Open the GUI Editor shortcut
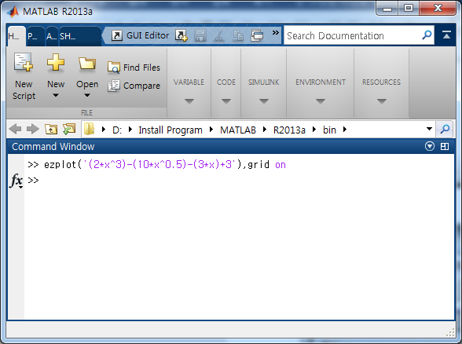The image size is (462, 344). 140,35
